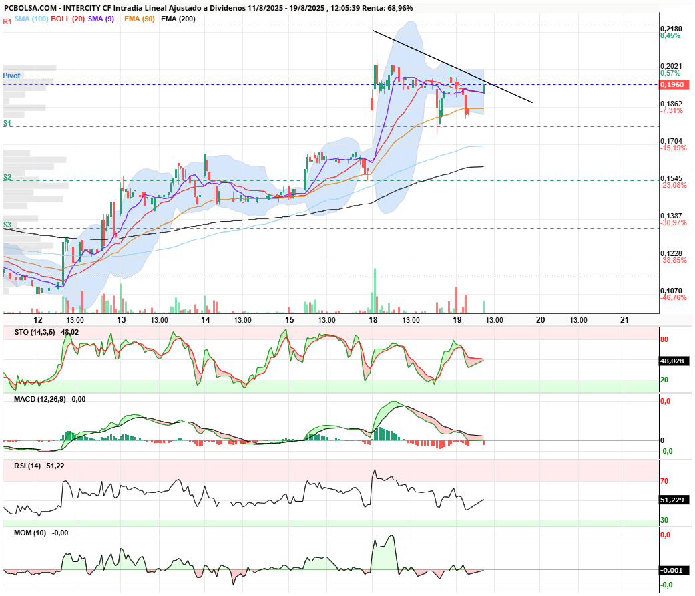Click the BOLL (20) legend label
Screen dimensions: 695x596
[68, 19]
